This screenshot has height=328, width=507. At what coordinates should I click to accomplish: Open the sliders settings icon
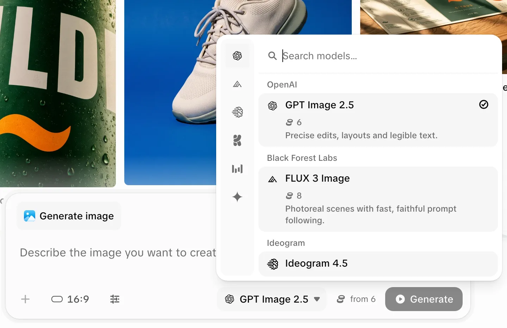[x=115, y=299]
